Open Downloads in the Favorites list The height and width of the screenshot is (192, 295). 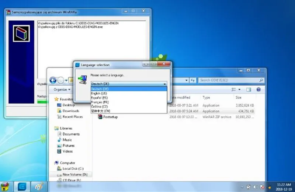pyautogui.click(x=68, y=111)
